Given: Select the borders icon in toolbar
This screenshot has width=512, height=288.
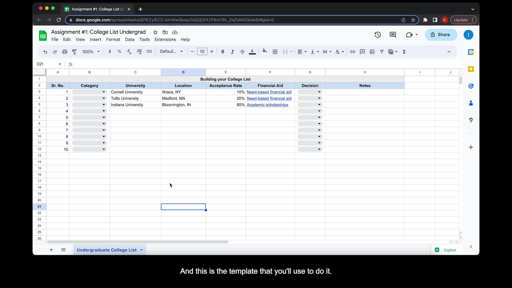Looking at the screenshot, I should click(x=275, y=52).
